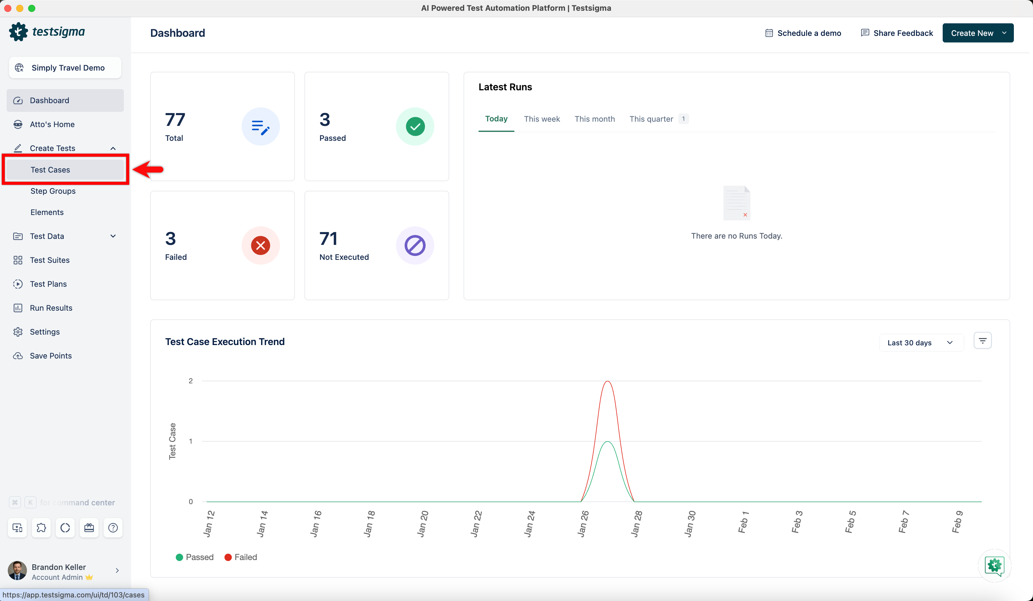Open the help question mark icon
1033x601 pixels.
[x=113, y=528]
